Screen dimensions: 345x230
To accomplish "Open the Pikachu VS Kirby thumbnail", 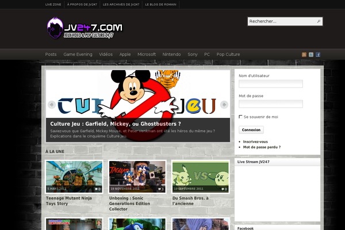I will [x=201, y=177].
